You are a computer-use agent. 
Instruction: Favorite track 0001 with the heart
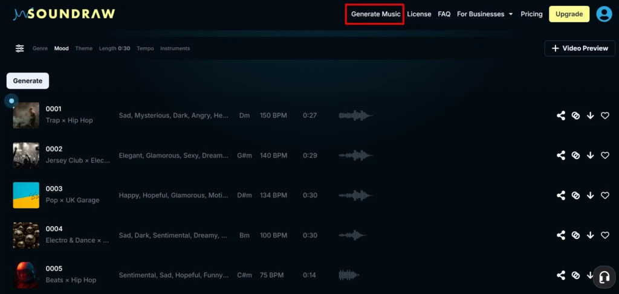(x=604, y=115)
